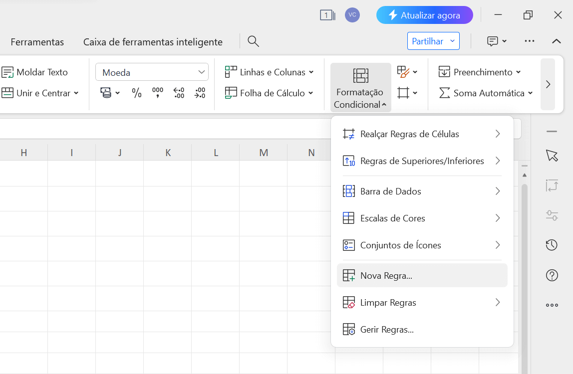Toggle Moldar Texto wrap text
The height and width of the screenshot is (374, 573).
point(35,72)
